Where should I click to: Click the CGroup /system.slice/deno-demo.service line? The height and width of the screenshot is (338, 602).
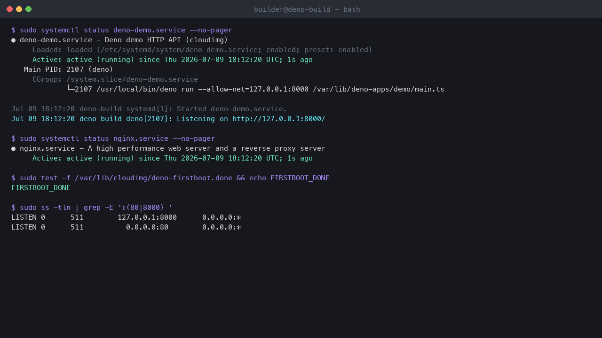pos(115,79)
